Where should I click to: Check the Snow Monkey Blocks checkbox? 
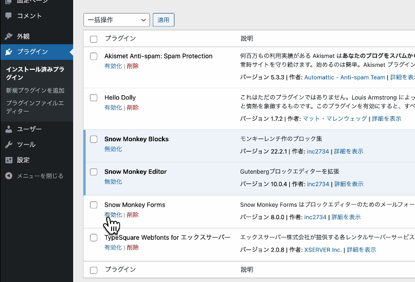94,139
